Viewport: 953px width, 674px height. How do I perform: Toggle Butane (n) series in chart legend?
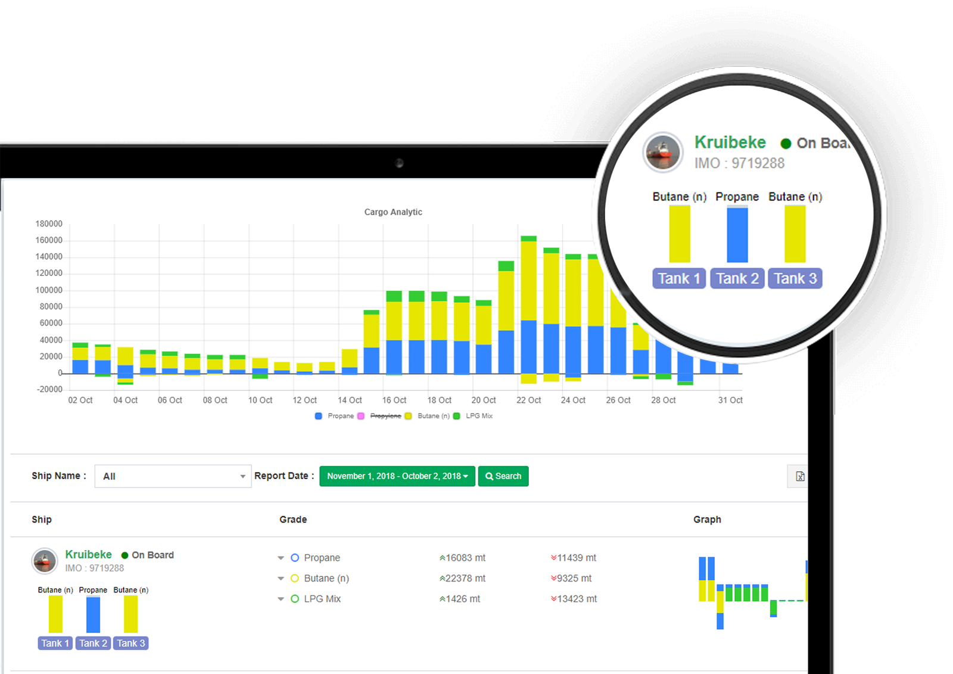click(x=408, y=416)
